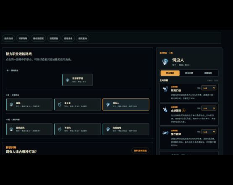
Task: Click the 虫群围猎 skill name
Action: pos(176,111)
